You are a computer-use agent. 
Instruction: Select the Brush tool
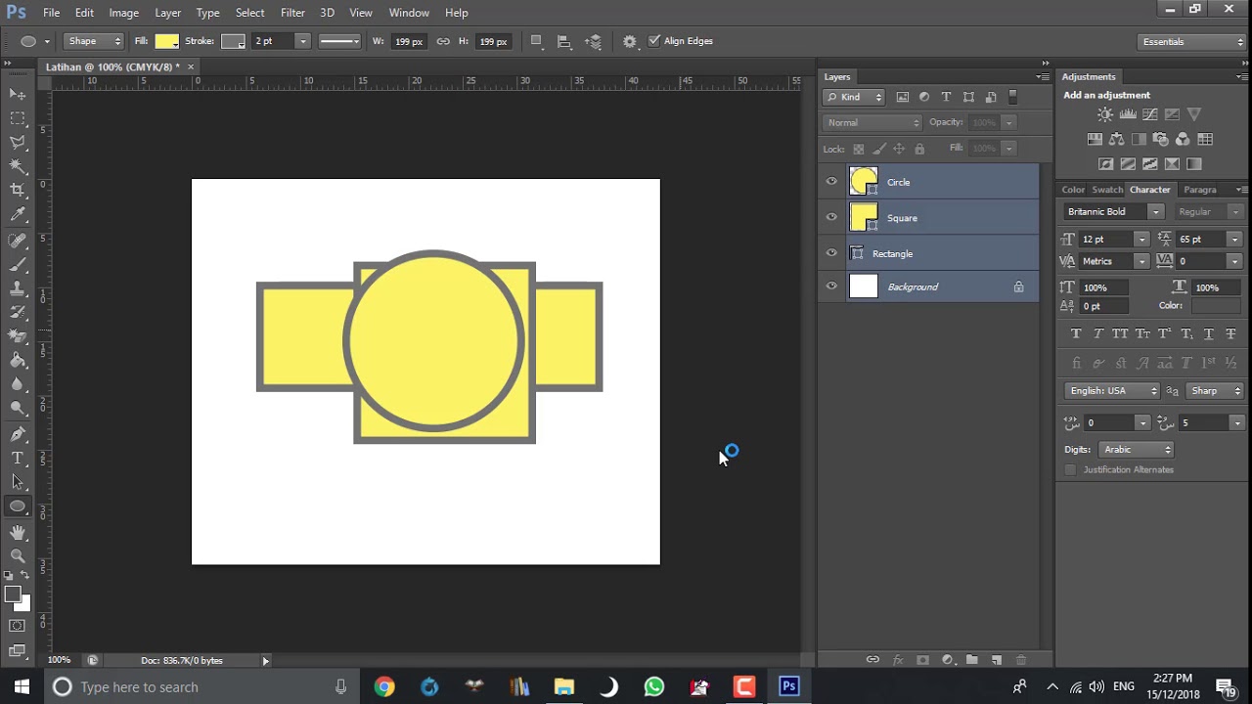coord(18,264)
